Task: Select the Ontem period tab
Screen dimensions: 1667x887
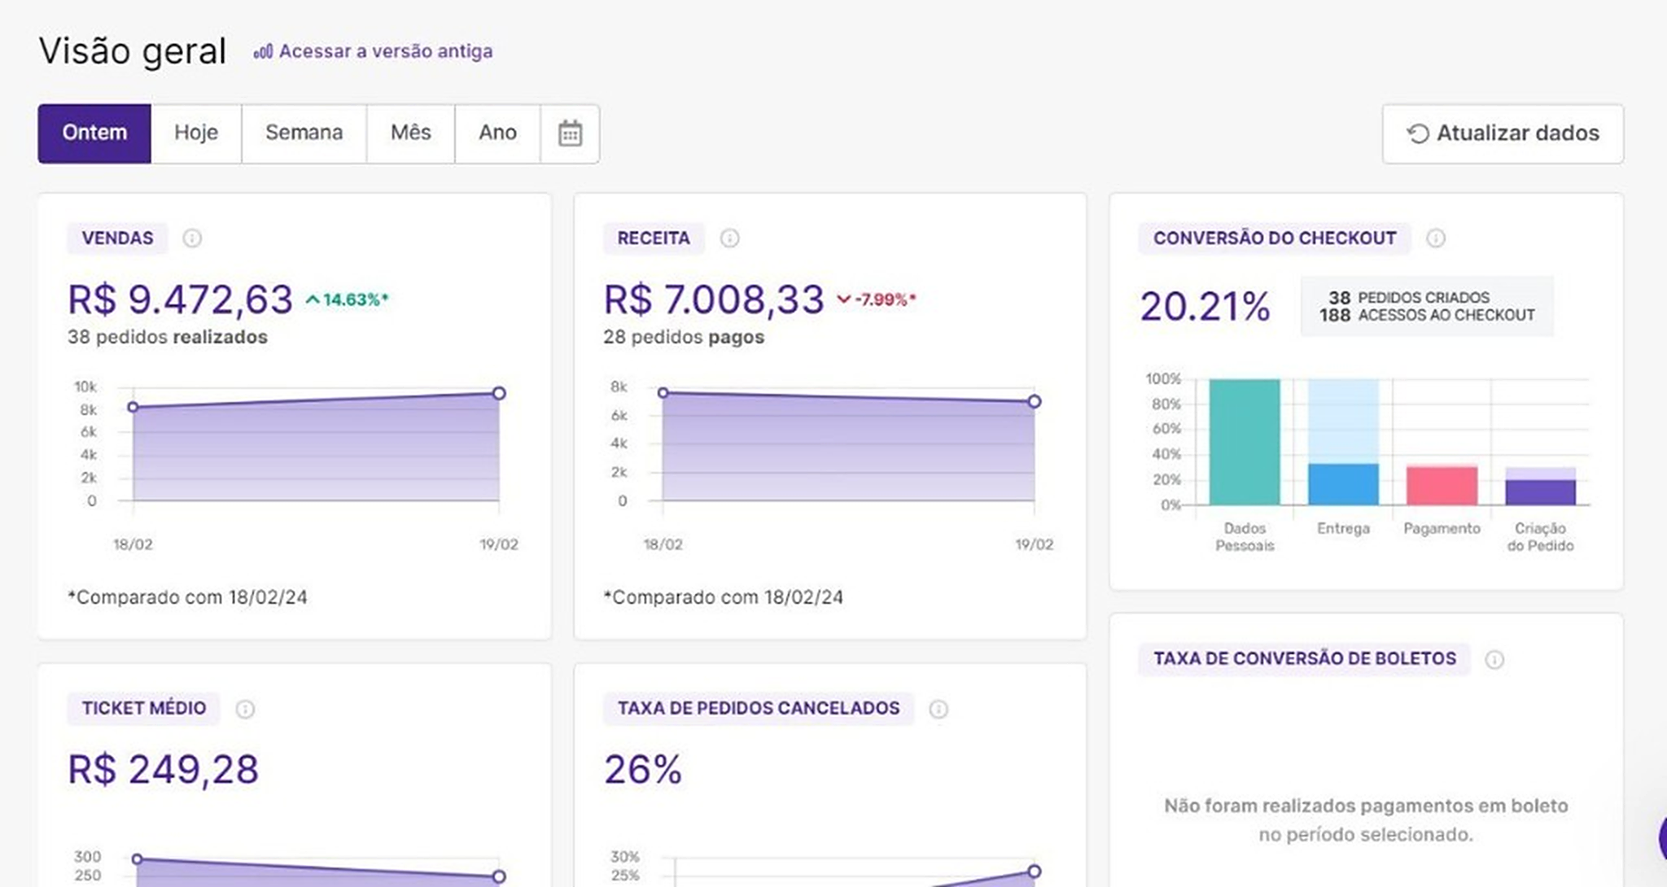Action: (x=94, y=133)
